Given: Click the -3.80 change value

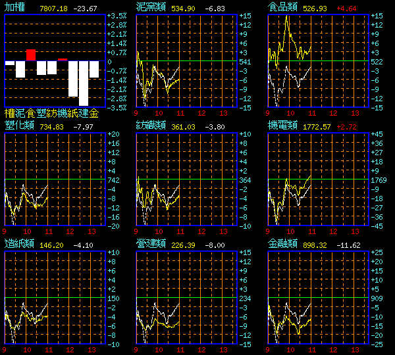Looking at the screenshot, I should [215, 127].
